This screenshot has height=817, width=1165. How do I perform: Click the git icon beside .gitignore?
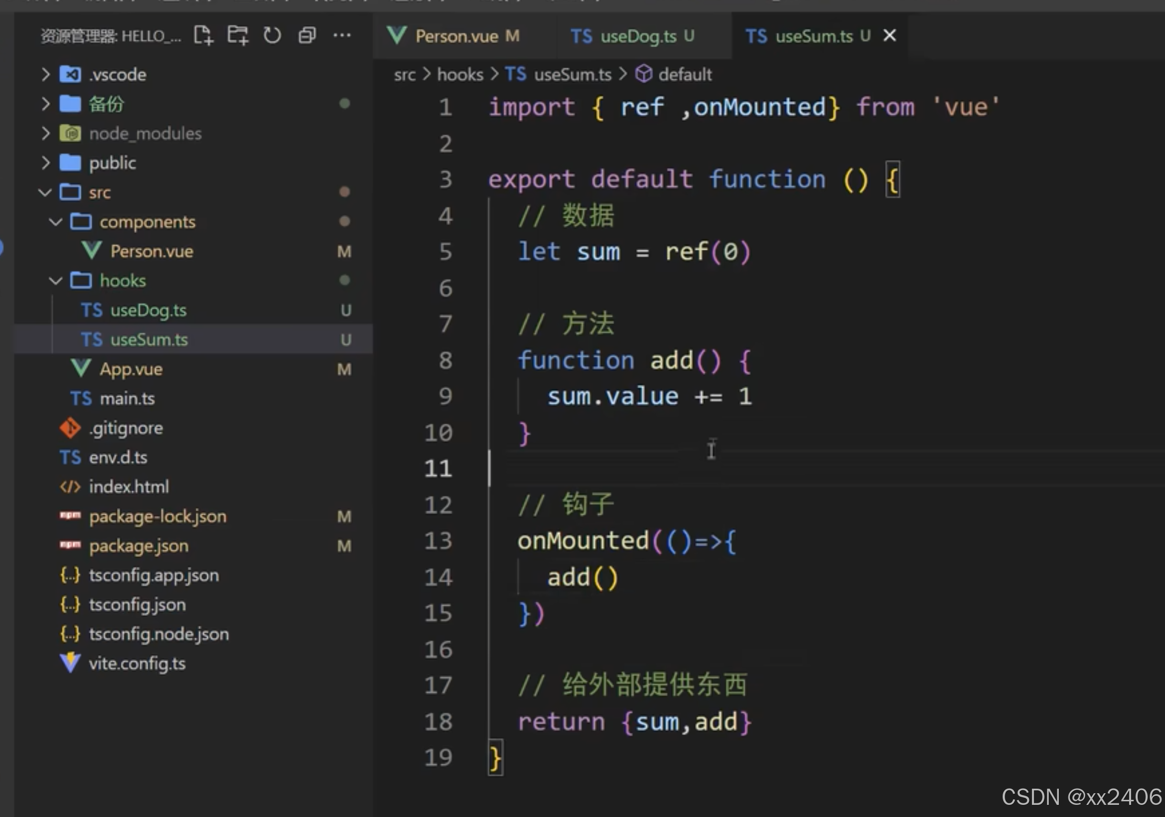pyautogui.click(x=70, y=428)
